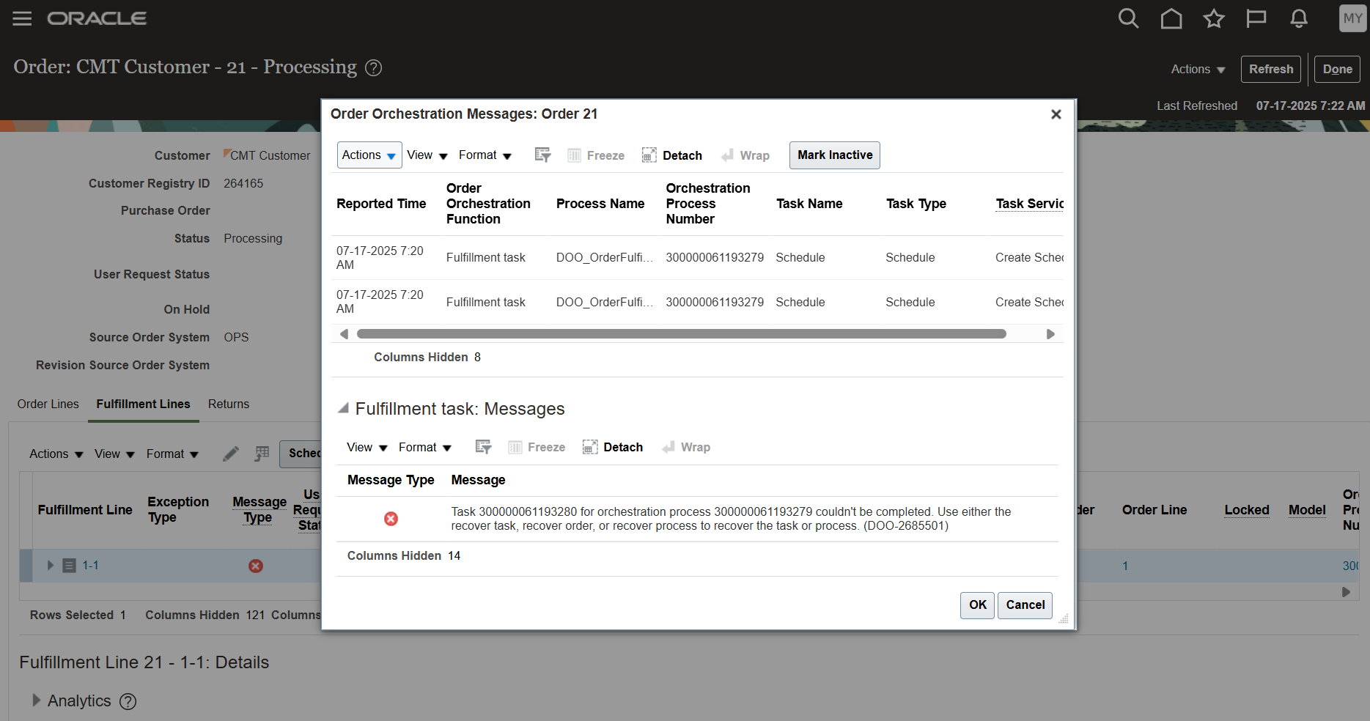
Task: Click the error icon on fulfillment line 1-1
Action: pos(256,566)
